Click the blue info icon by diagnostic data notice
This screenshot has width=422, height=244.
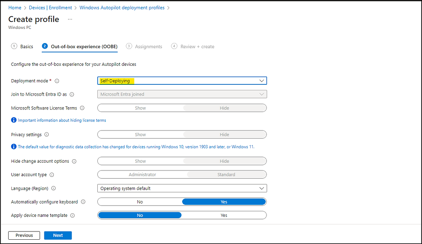(x=14, y=147)
